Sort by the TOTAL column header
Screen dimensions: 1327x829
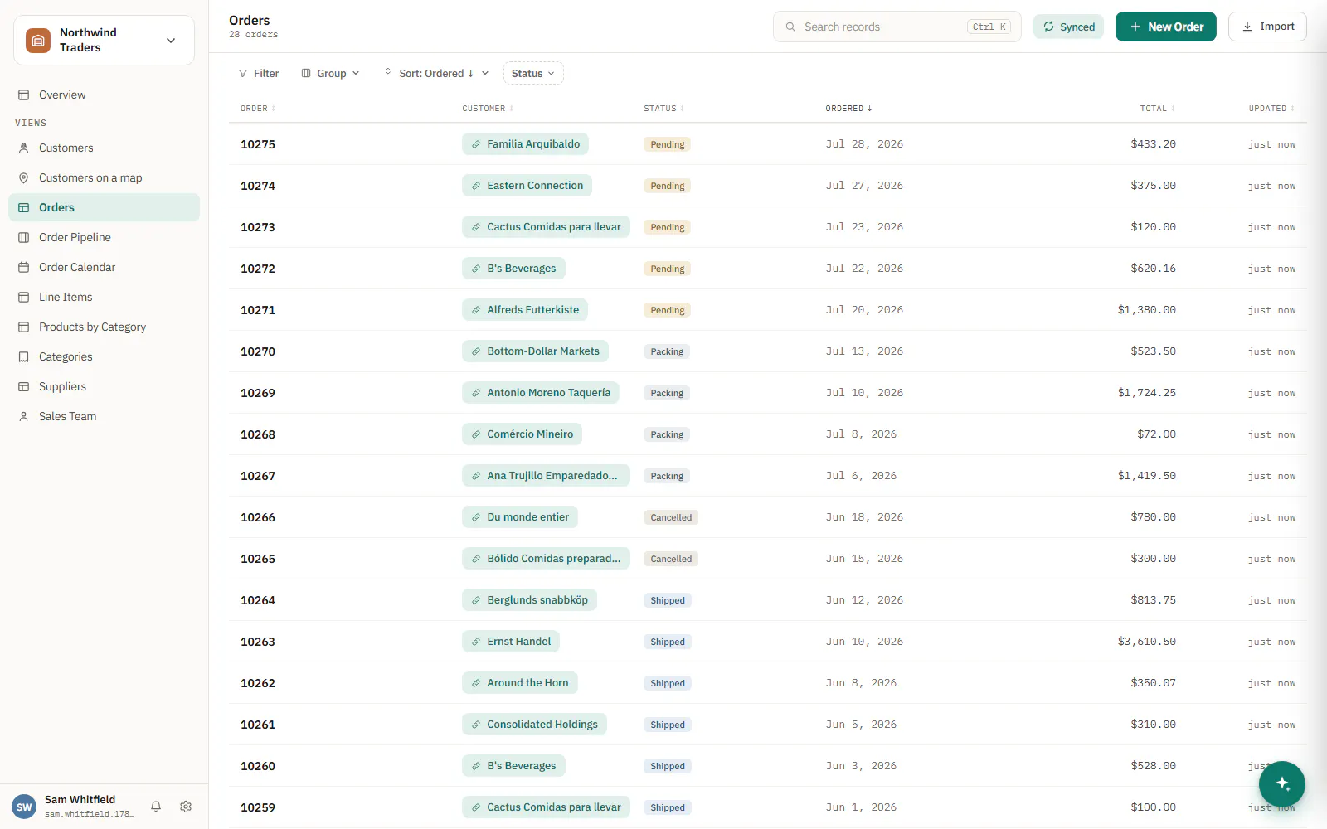click(1157, 109)
